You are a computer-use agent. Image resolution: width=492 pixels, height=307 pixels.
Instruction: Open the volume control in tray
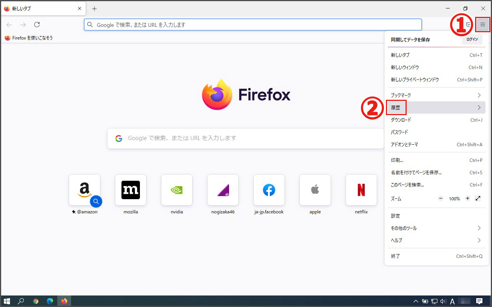coord(443,301)
